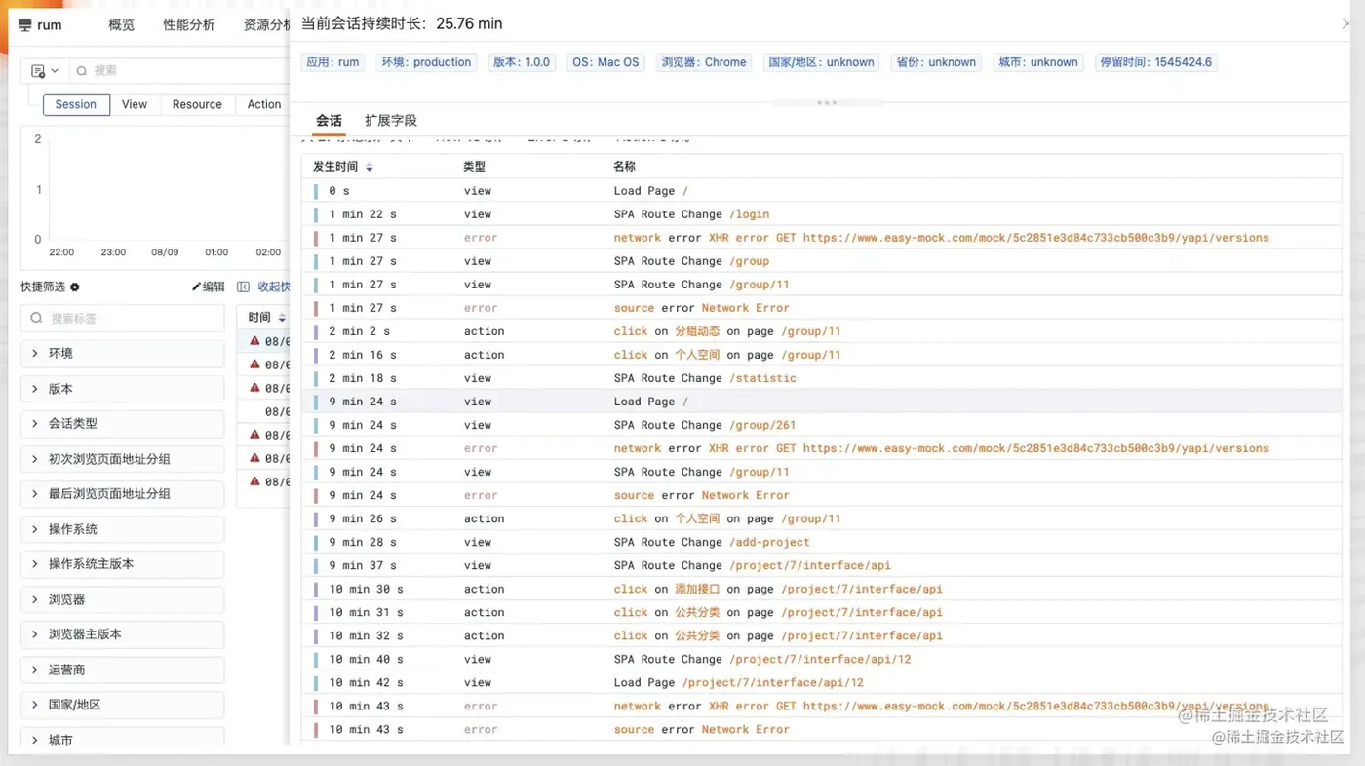Click the 应用: rum tag
The image size is (1365, 766).
[x=332, y=62]
